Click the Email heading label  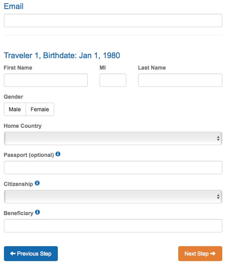pos(13,6)
